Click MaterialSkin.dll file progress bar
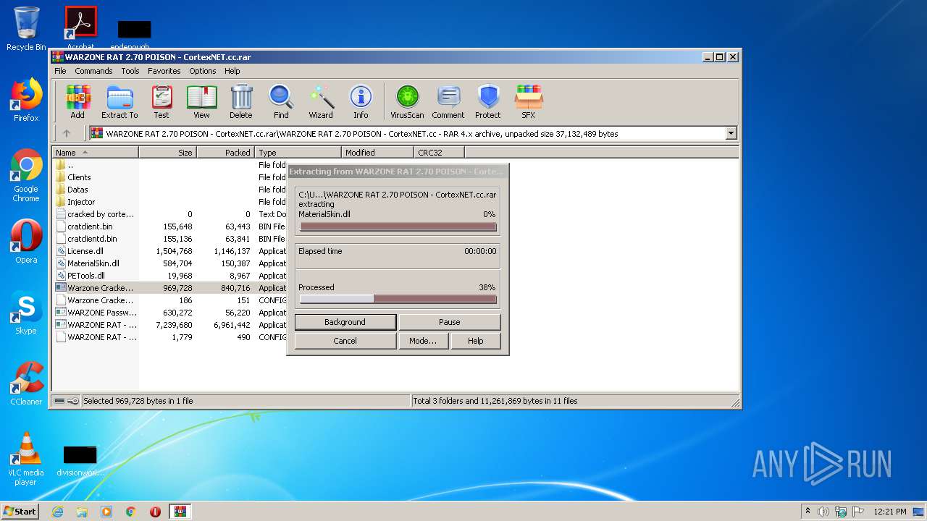The image size is (927, 521). pyautogui.click(x=398, y=226)
